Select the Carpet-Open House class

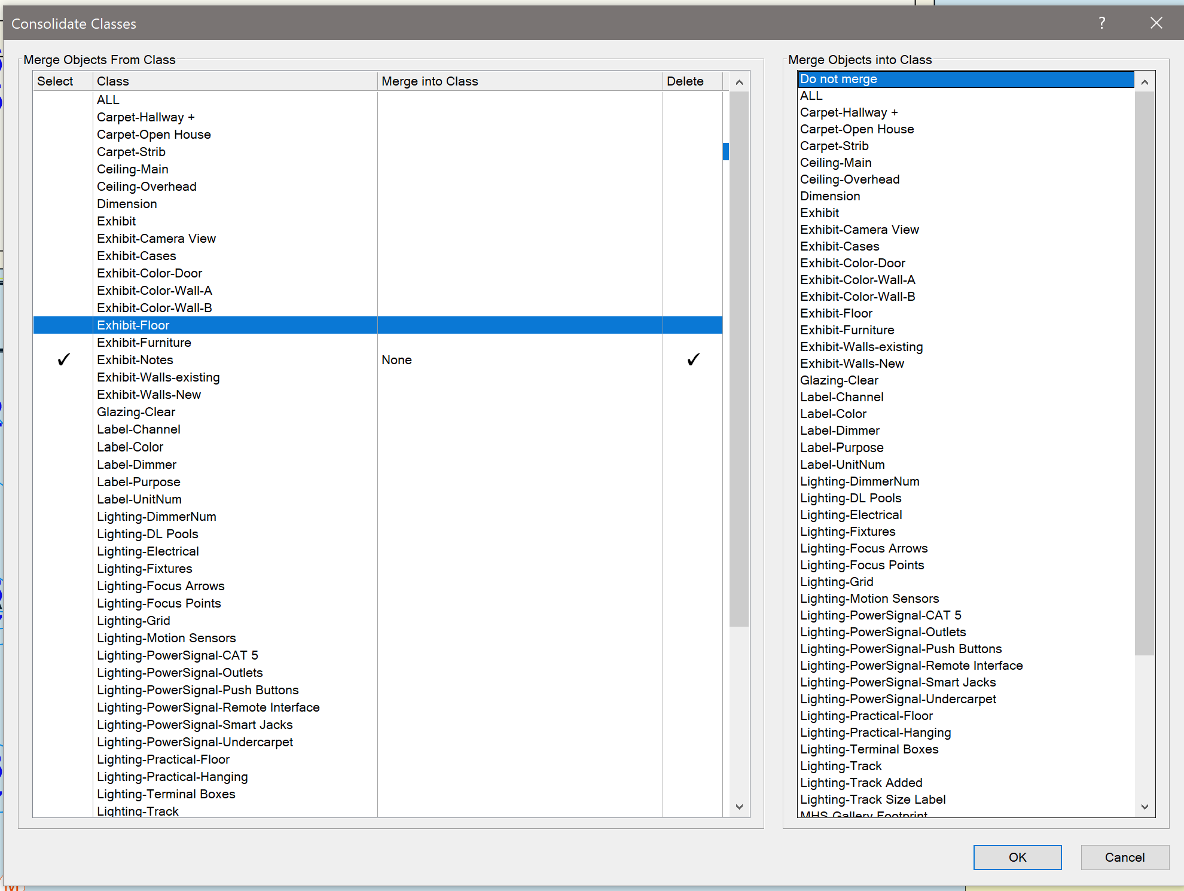153,134
